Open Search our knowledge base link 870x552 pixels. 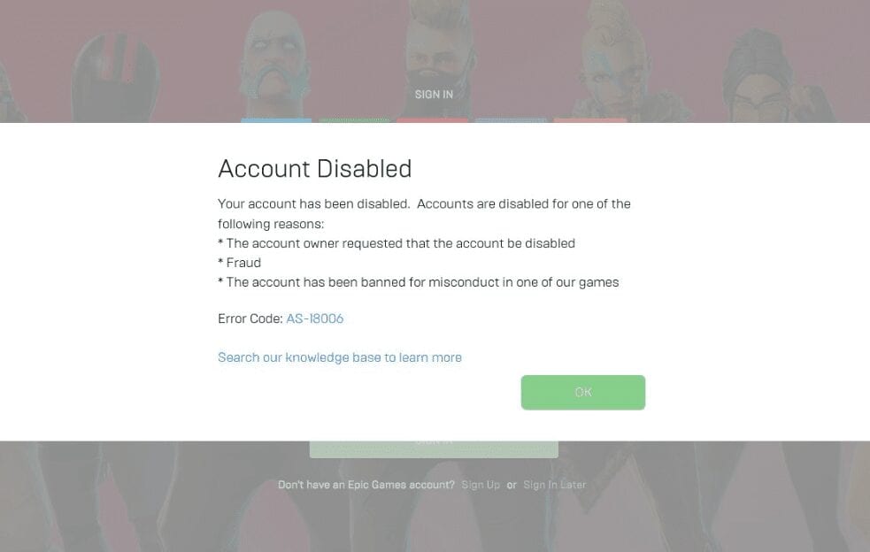click(x=340, y=357)
